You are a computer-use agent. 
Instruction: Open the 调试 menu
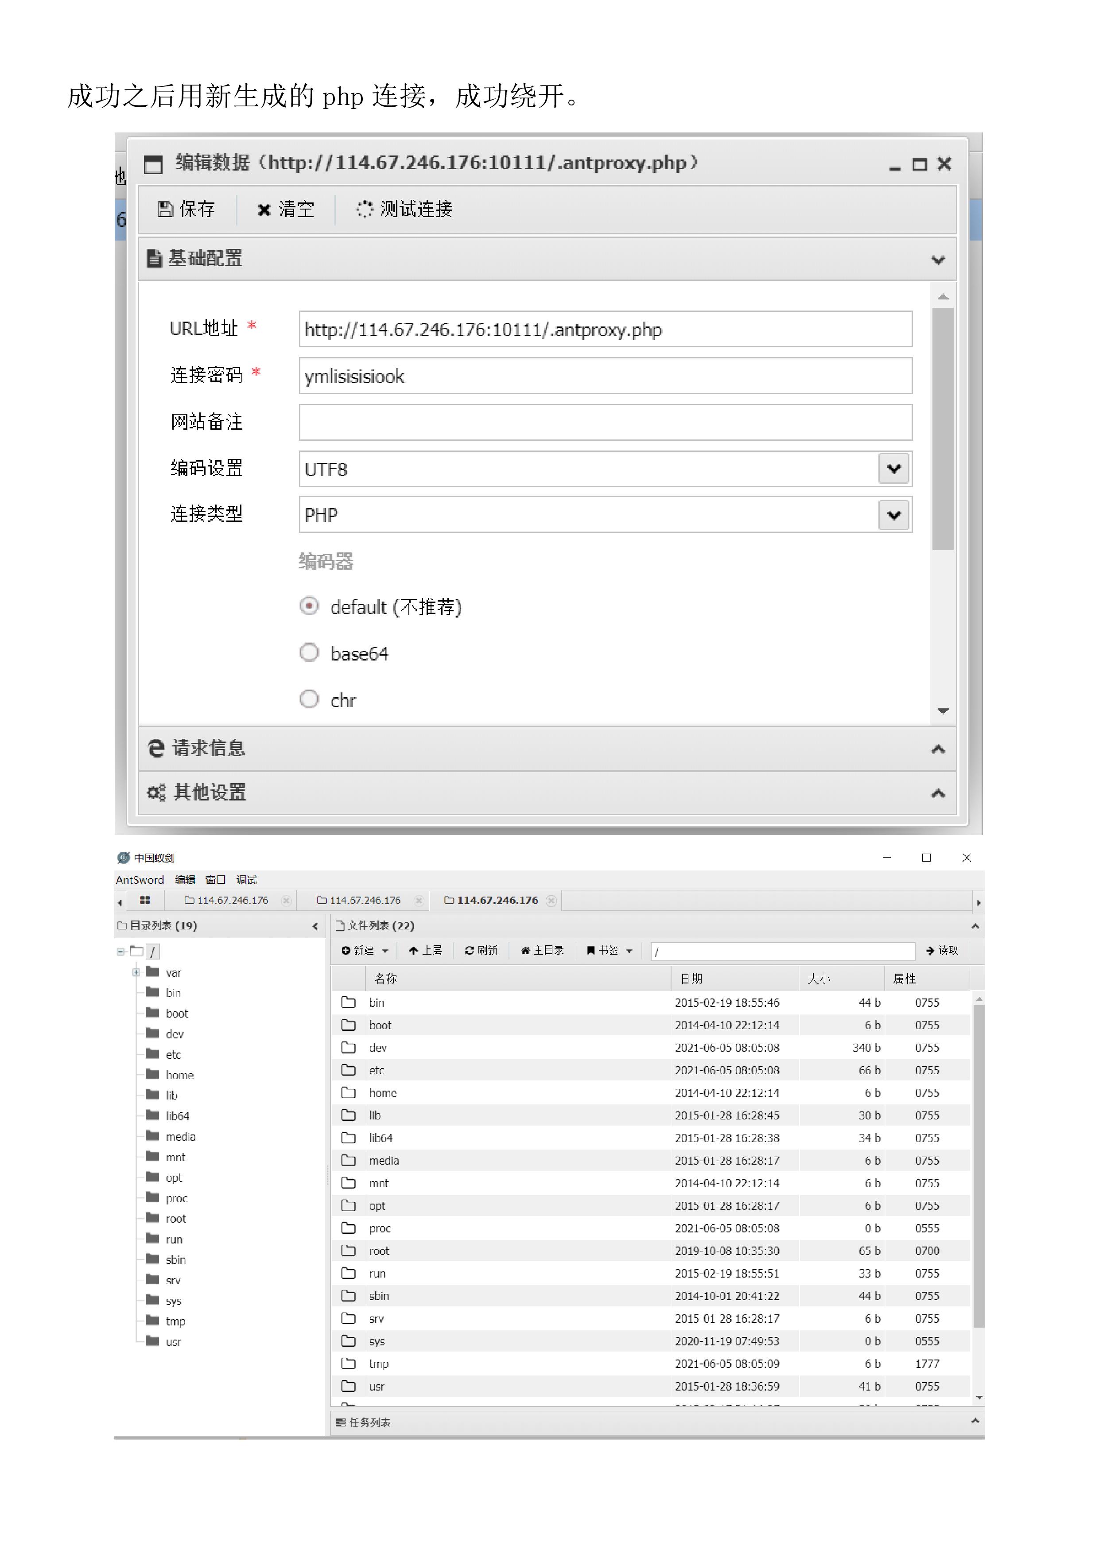246,880
